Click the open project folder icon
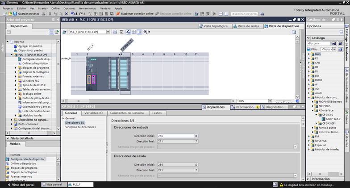This screenshot has height=188, width=350. coord(10,13)
